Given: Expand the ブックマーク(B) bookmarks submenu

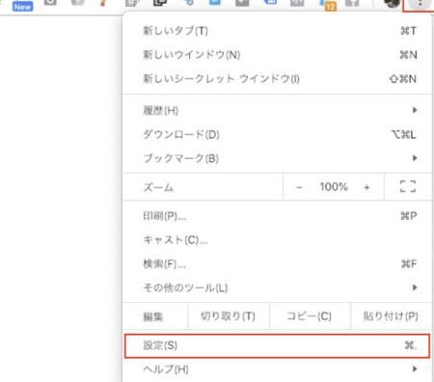Looking at the screenshot, I should (x=277, y=158).
